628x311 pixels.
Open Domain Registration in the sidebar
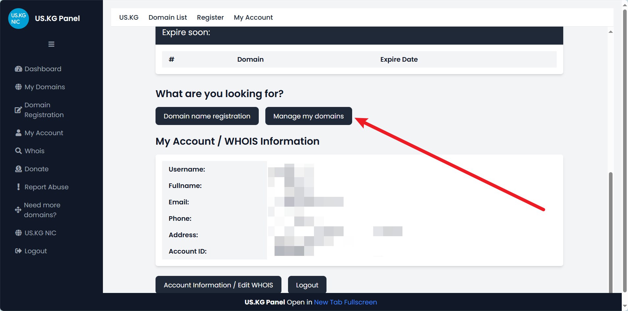44,110
